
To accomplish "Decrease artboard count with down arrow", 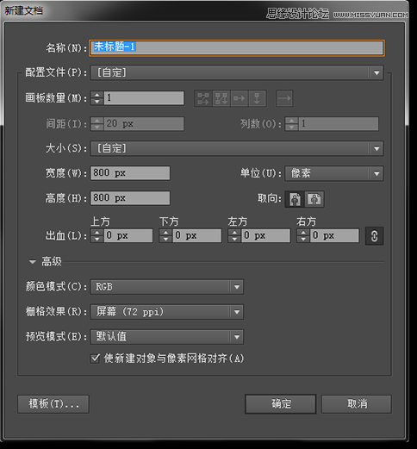I will click(97, 102).
